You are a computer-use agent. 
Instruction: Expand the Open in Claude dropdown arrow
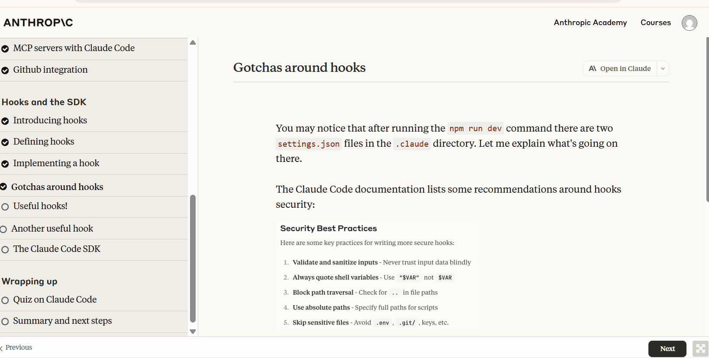(663, 69)
